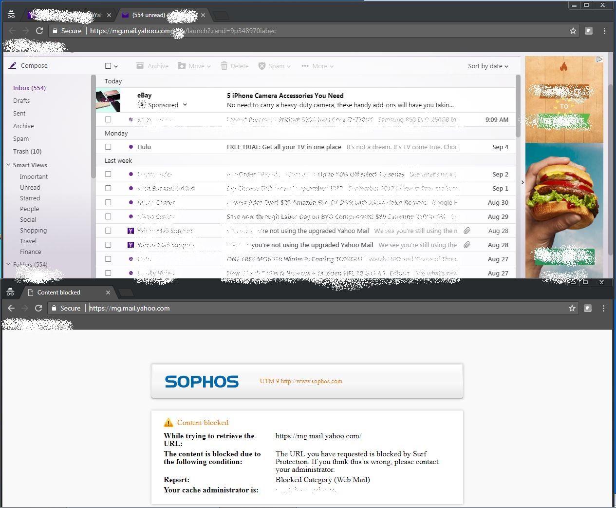Open the Inbox (554) folder

[x=29, y=88]
